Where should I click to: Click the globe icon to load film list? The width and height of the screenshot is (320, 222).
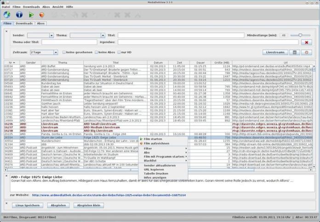(x=7, y=14)
